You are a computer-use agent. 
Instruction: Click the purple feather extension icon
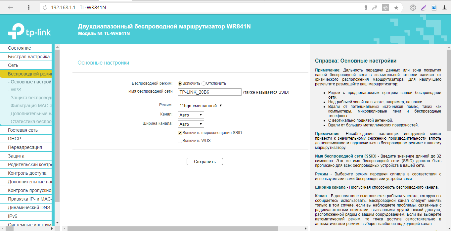point(423,8)
